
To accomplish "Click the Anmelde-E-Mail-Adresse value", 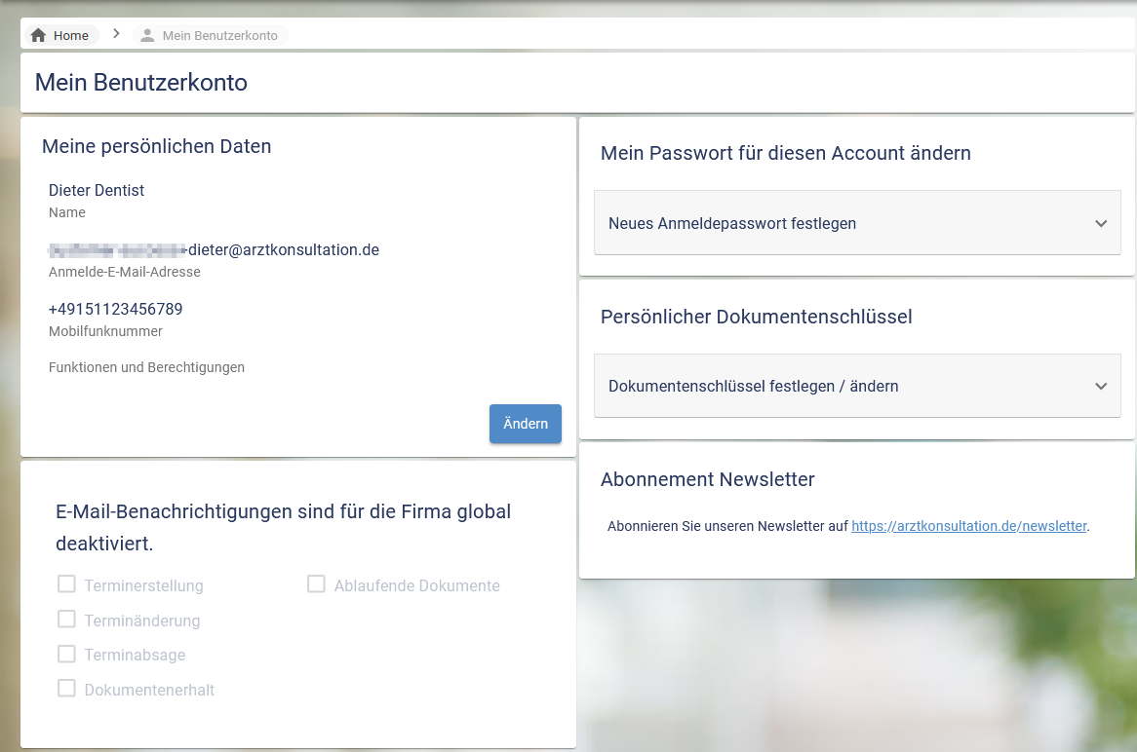I will pos(214,250).
